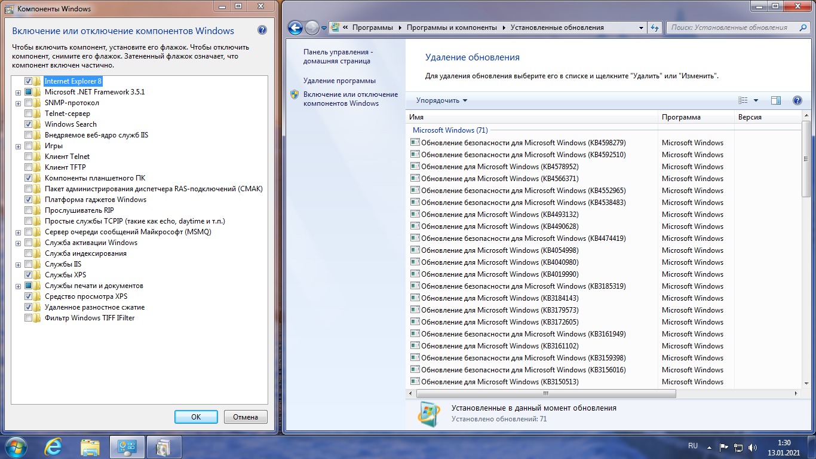Enable the Клиент TFTP checkbox

(x=28, y=167)
